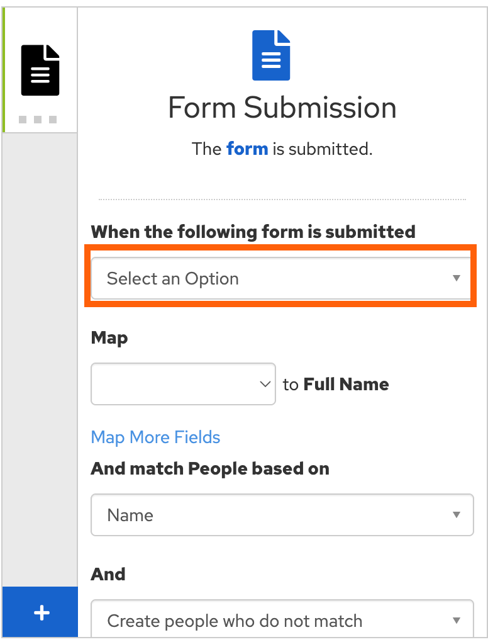The width and height of the screenshot is (488, 642).
Task: Click the blue Form Submission document icon
Action: (x=271, y=55)
